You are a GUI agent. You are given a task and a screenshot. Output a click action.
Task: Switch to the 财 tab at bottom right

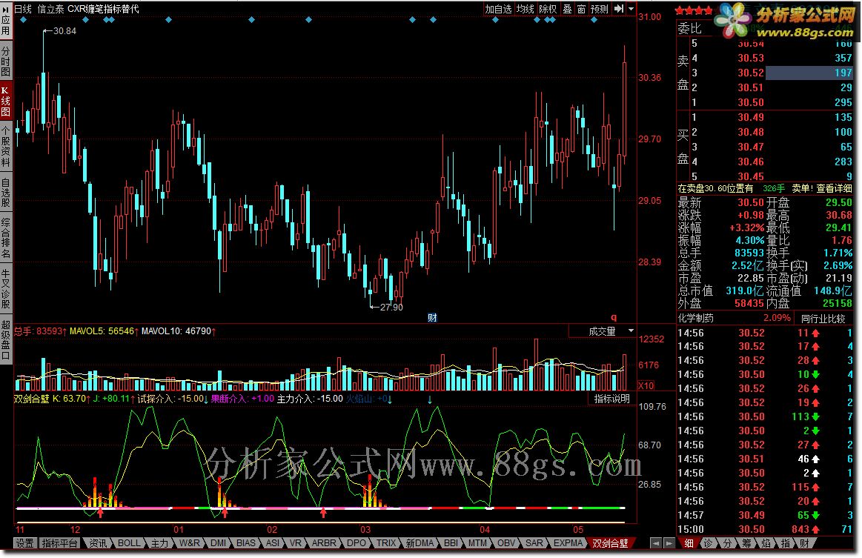[804, 543]
